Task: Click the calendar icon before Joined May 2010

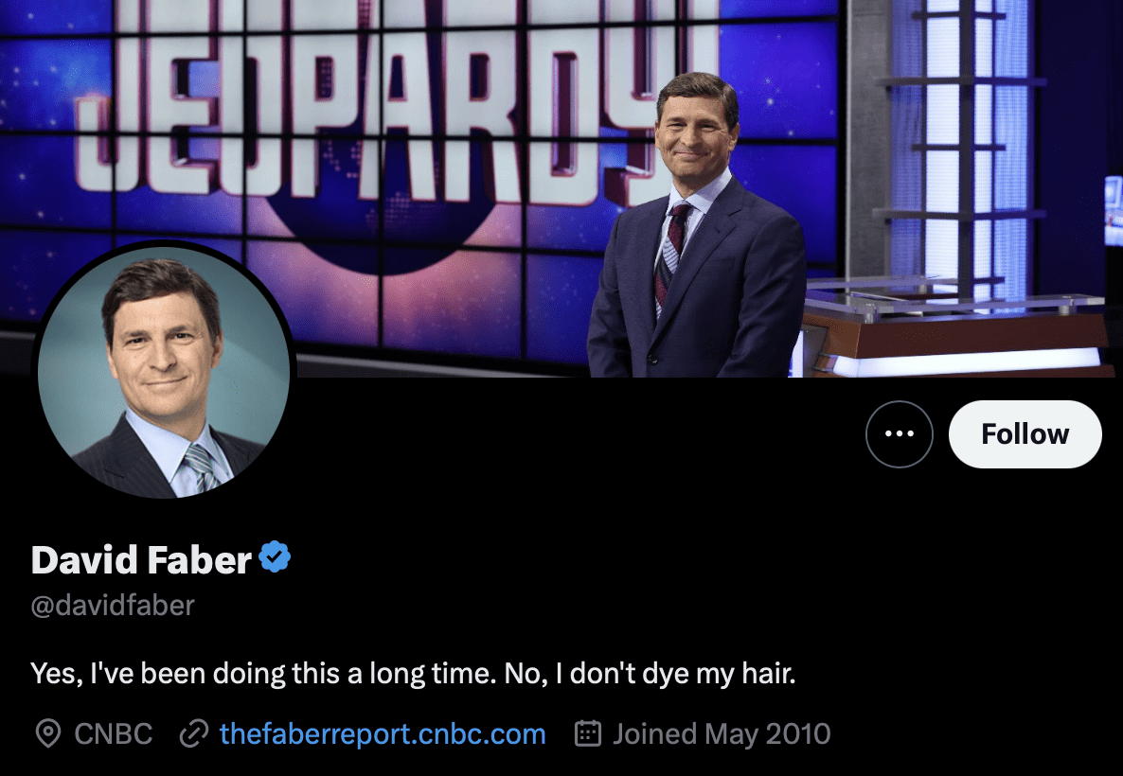Action: 588,733
